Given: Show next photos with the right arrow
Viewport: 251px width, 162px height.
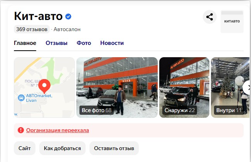Looking at the screenshot, I should click(x=248, y=88).
